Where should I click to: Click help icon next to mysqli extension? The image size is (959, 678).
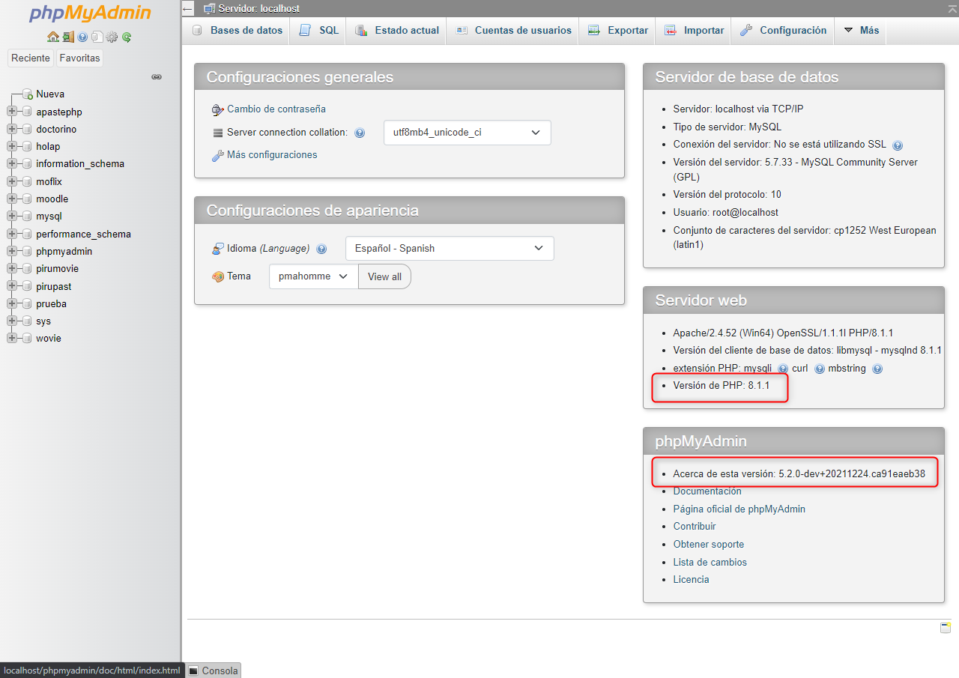click(783, 369)
